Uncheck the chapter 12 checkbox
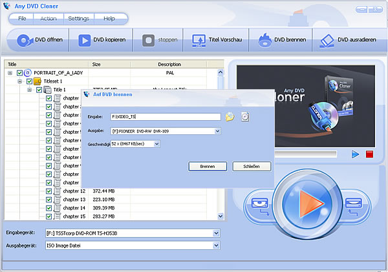Image resolution: width=388 pixels, height=272 pixels. (x=48, y=191)
